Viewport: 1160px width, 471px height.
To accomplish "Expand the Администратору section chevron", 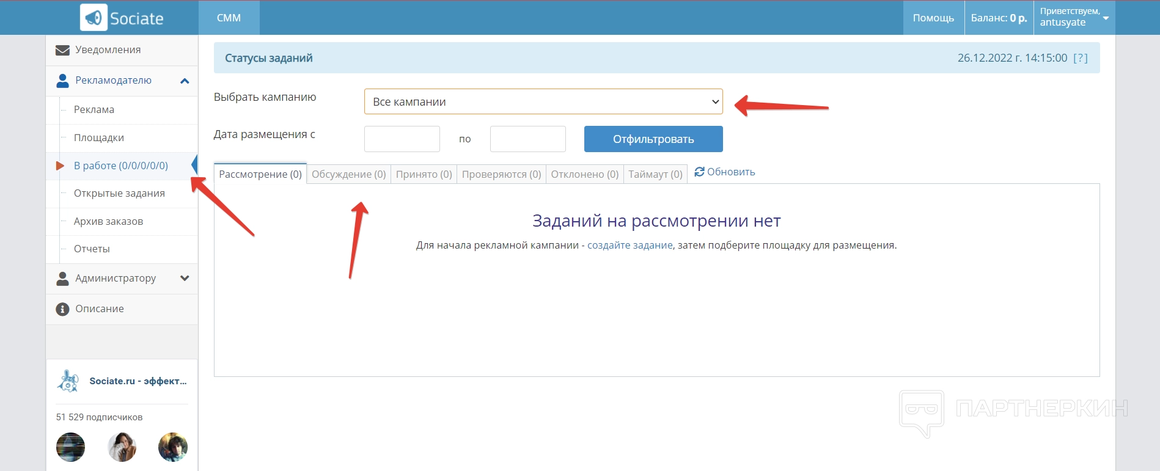I will pos(185,279).
